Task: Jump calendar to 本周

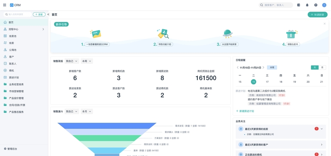Action: pos(272,67)
